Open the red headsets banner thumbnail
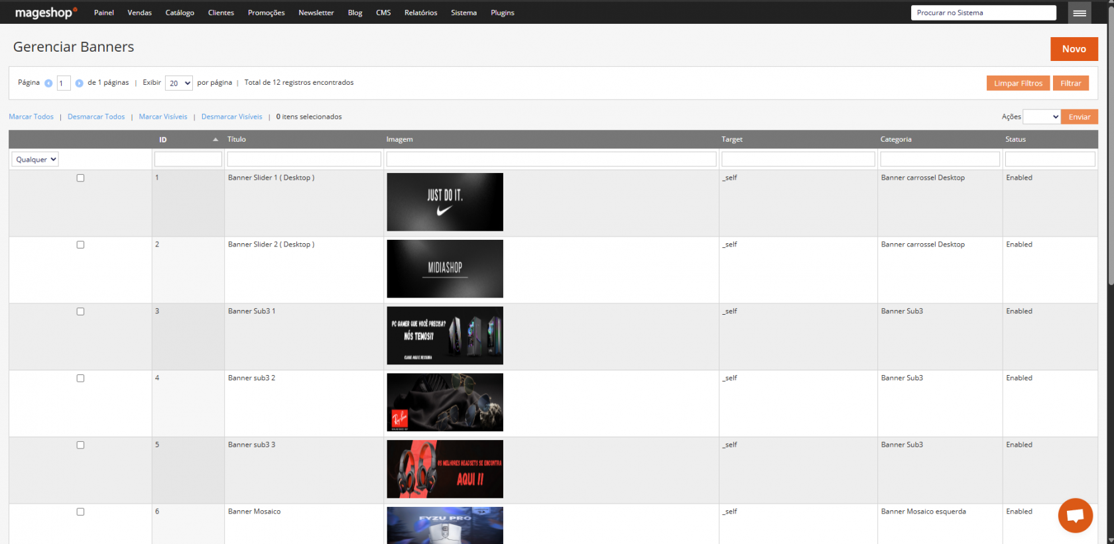Image resolution: width=1114 pixels, height=544 pixels. point(445,469)
